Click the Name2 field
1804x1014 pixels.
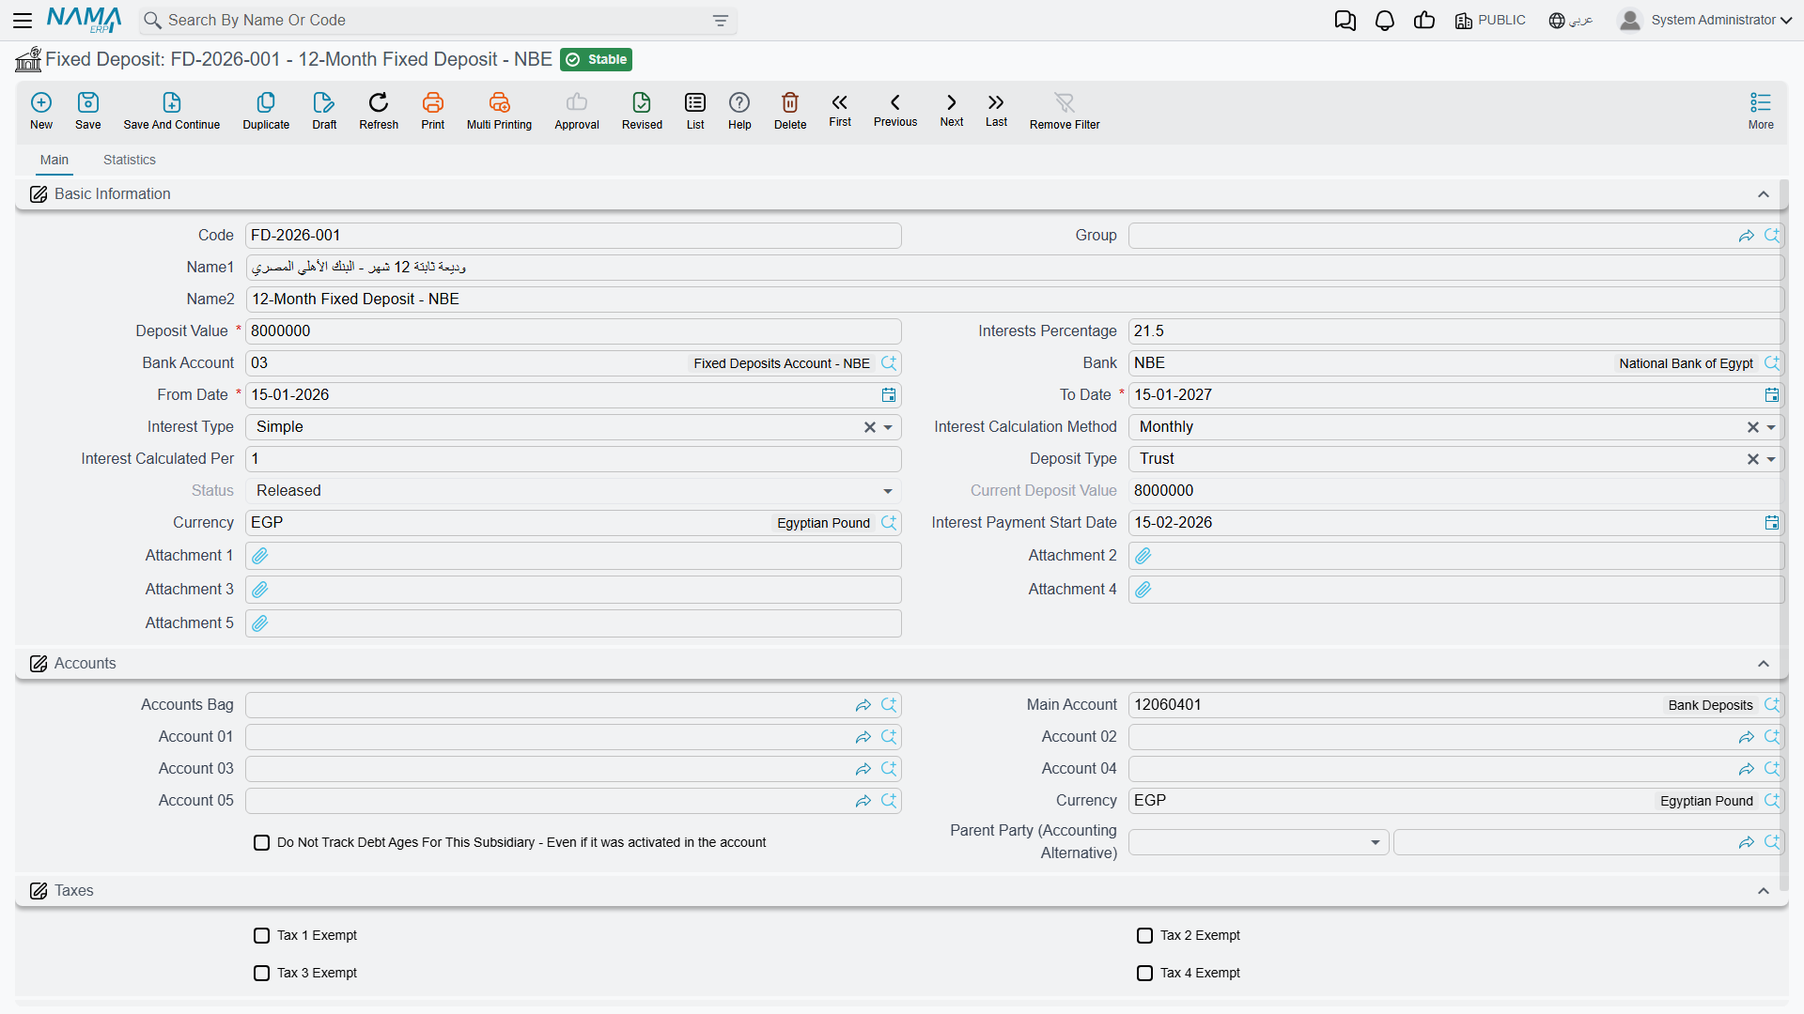pyautogui.click(x=1015, y=300)
